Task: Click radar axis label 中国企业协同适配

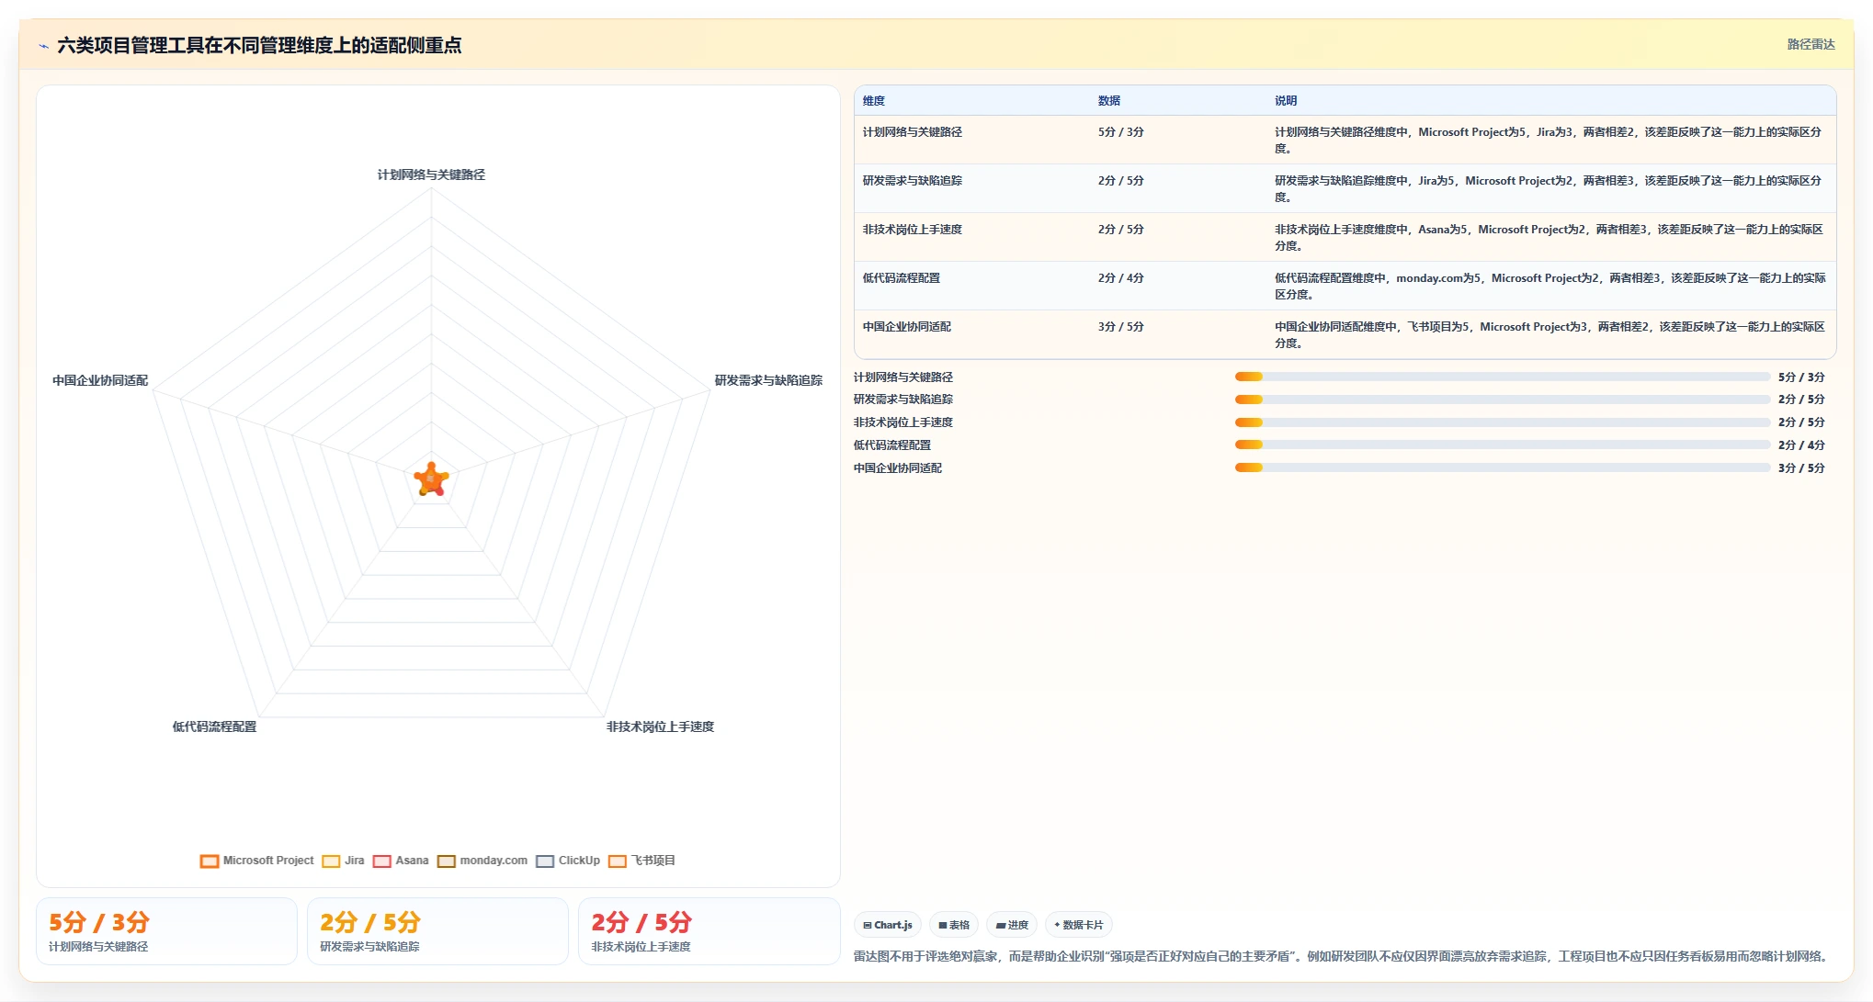Action: point(100,380)
